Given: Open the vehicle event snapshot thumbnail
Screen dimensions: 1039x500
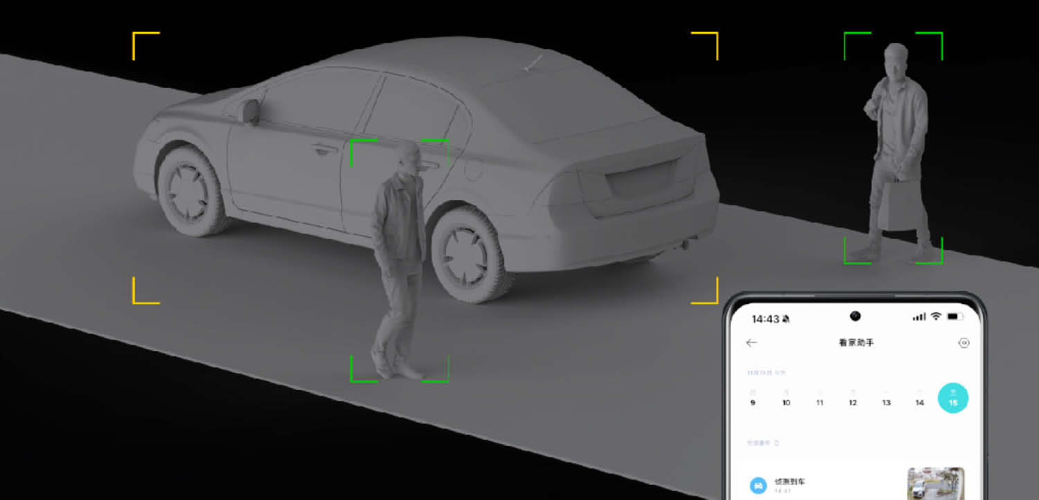Looking at the screenshot, I should [936, 483].
